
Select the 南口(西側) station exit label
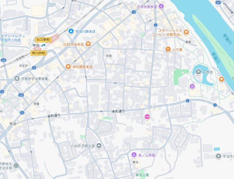pos(38,53)
